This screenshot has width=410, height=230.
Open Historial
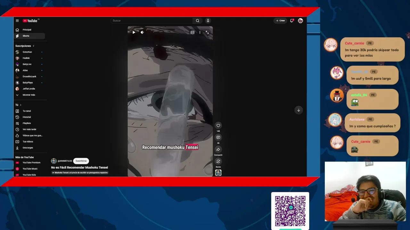click(29, 117)
